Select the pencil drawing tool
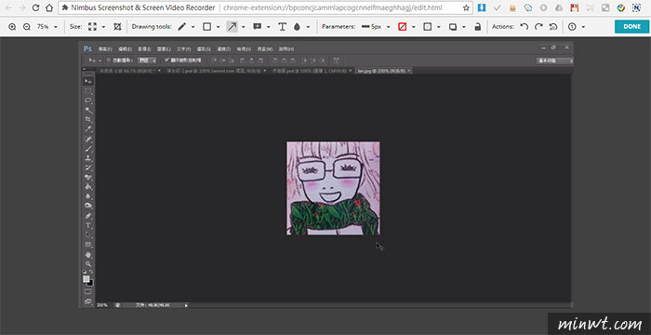 tap(181, 27)
